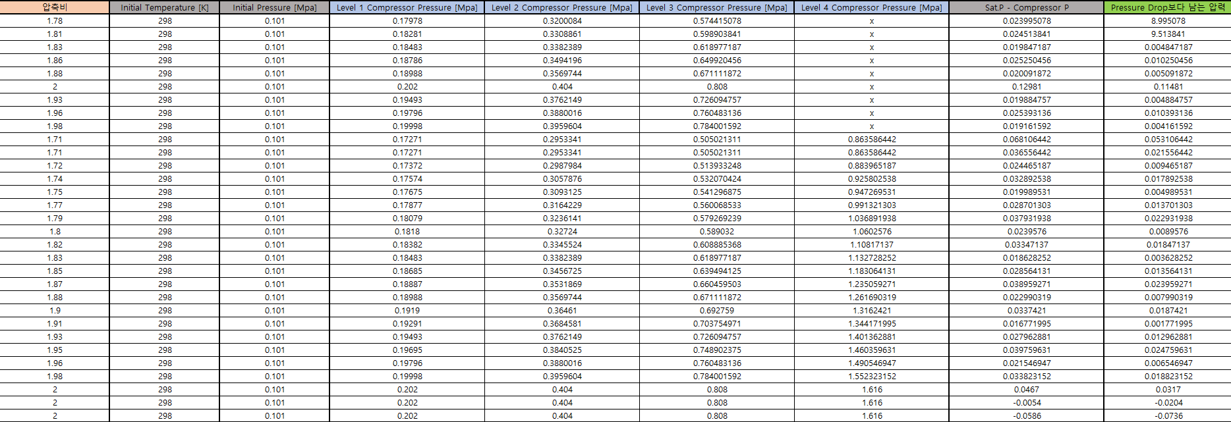The image size is (1231, 422).
Task: Click the Level 4 value 1.344171995
Action: click(872, 323)
